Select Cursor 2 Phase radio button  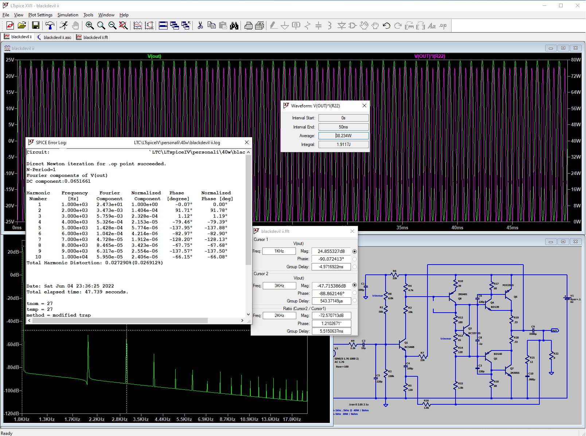coord(355,293)
